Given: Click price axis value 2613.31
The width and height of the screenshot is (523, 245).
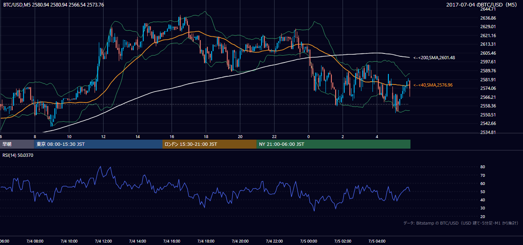Looking at the screenshot, I should tap(488, 44).
